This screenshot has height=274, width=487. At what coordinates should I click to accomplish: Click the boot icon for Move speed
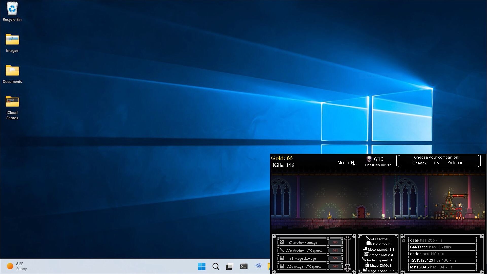pos(365,249)
